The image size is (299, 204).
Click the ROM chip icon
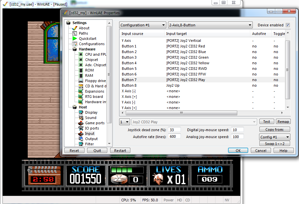81,70
